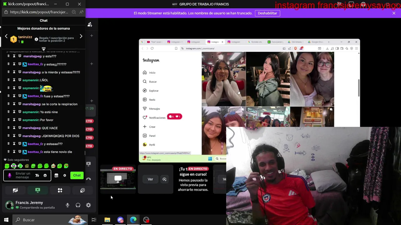This screenshot has height=225, width=401.
Task: Click Deshabilitar streamer mode button
Action: [268, 13]
